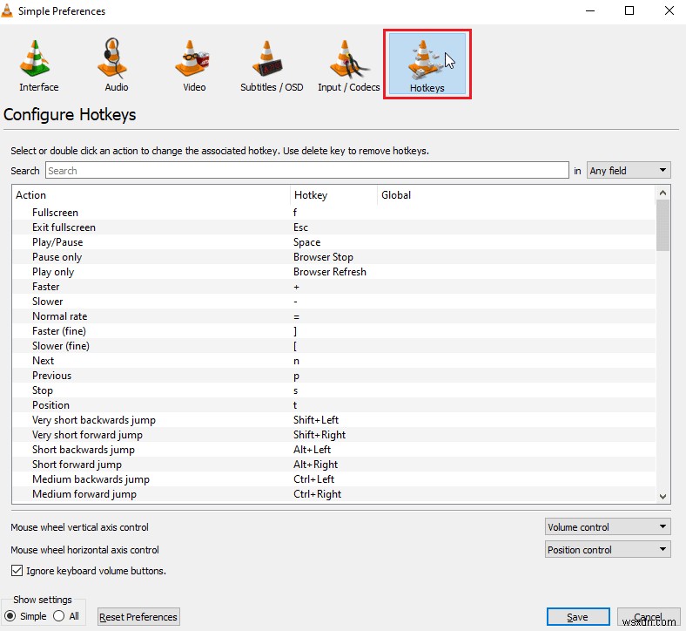Image resolution: width=686 pixels, height=631 pixels.
Task: Click the VLC cone icon in title bar
Action: [7, 10]
